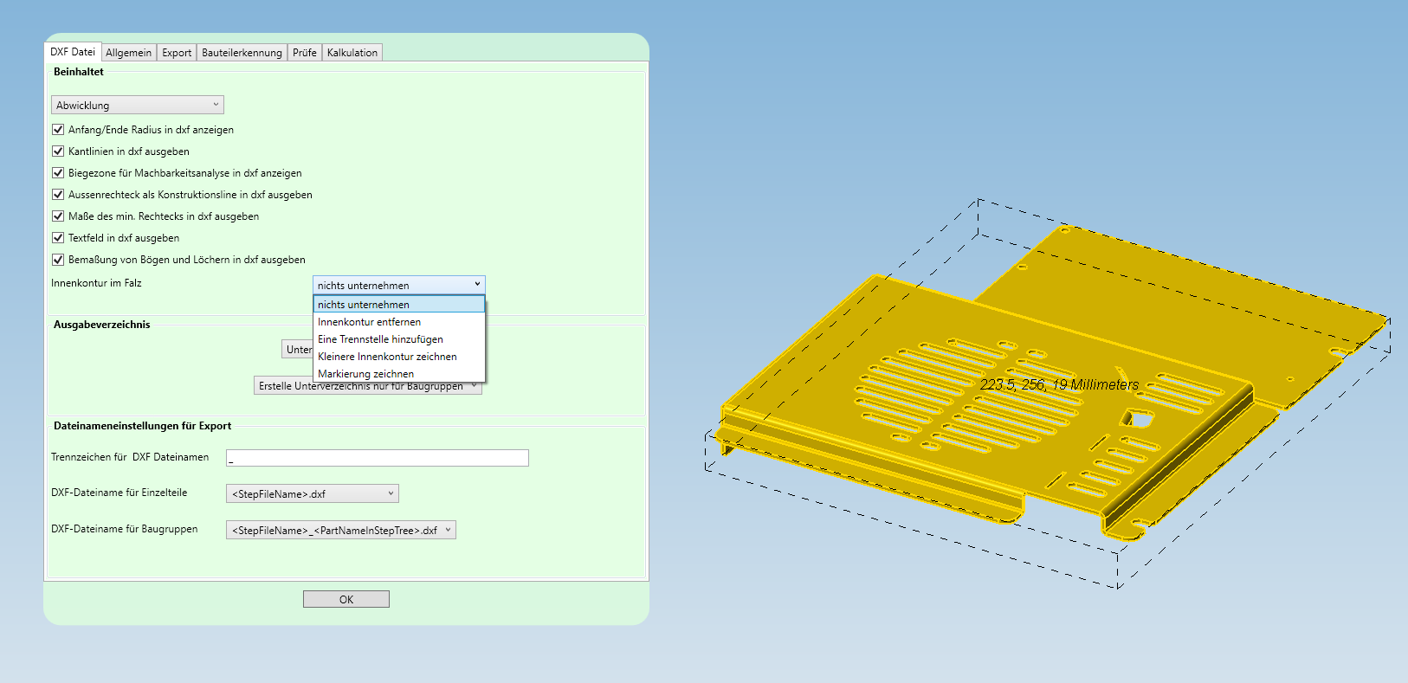Screen dimensions: 1408x683
Task: Select 'Eine Trennstelle hinzufügen' option
Action: coord(380,339)
